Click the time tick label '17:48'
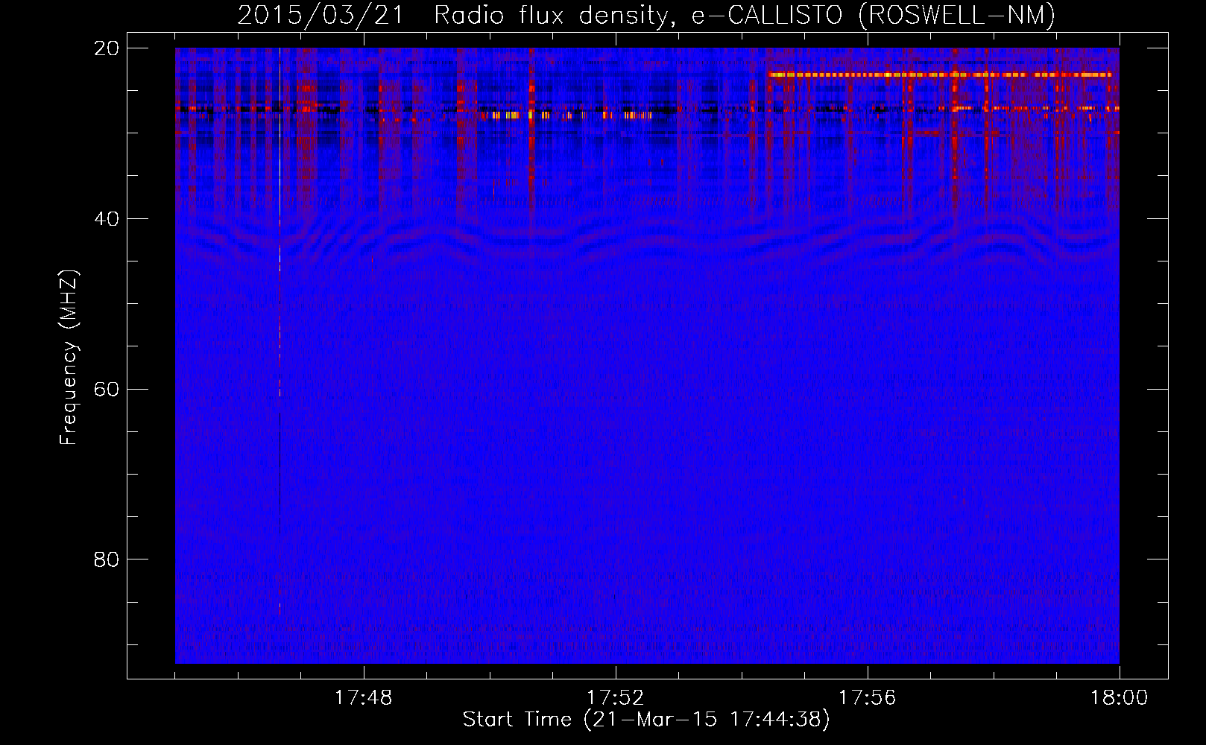 tap(363, 698)
